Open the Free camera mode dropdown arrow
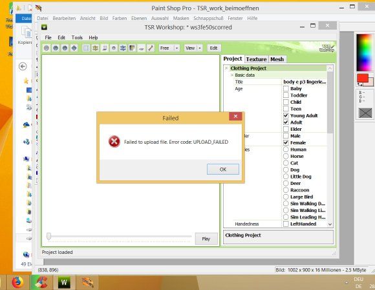This screenshot has width=375, height=290. (x=177, y=48)
